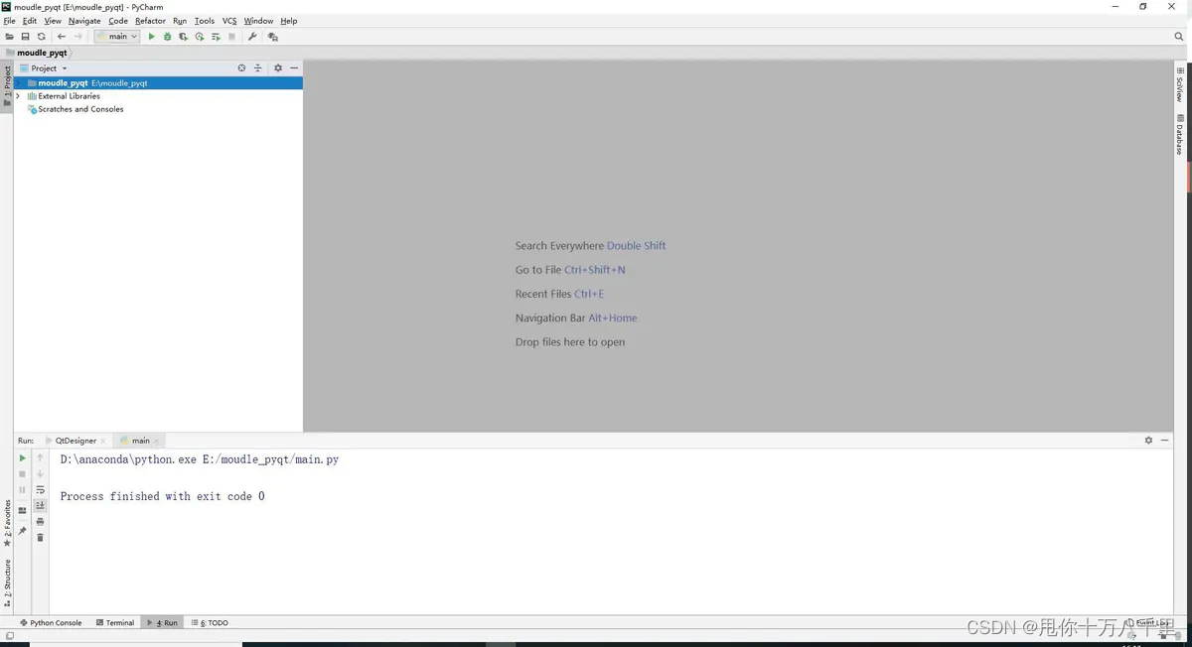Click the Stop square in the Run panel

point(23,474)
